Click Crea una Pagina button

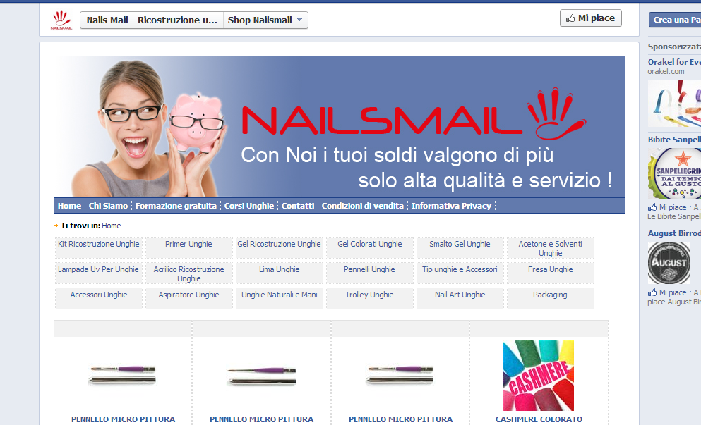point(675,20)
